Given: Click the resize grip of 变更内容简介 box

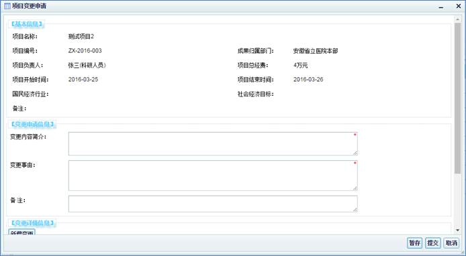Looking at the screenshot, I should tap(355, 153).
